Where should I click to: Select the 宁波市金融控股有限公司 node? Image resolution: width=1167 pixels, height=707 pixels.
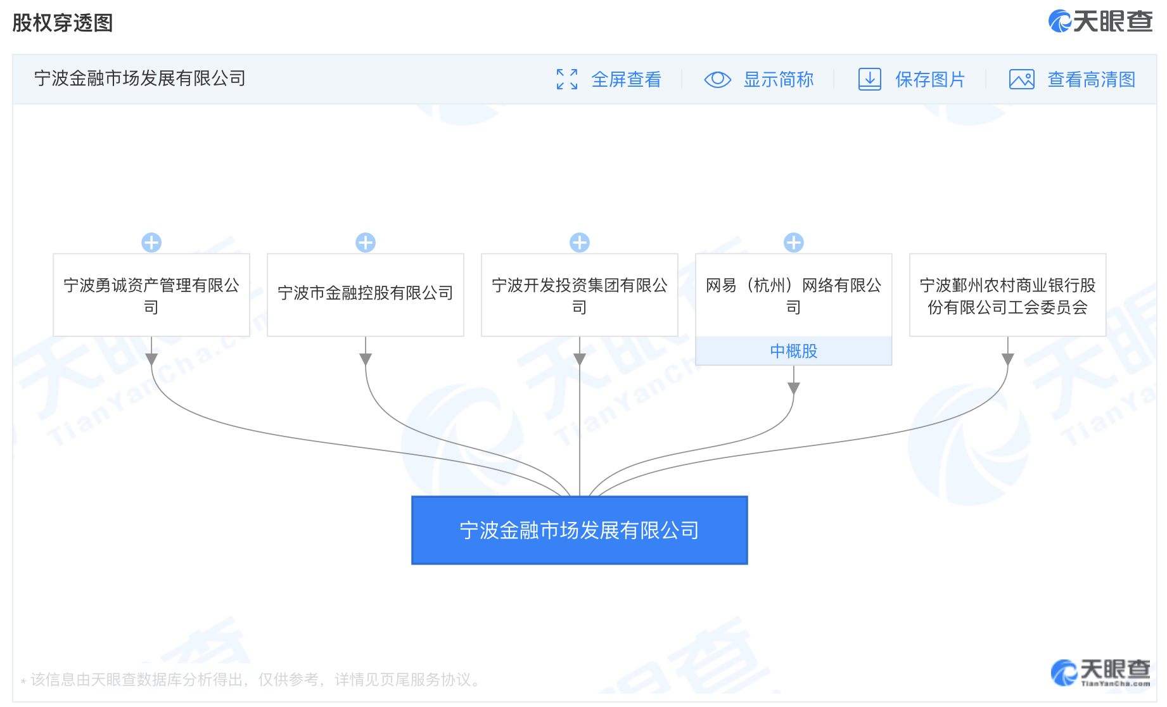(366, 295)
